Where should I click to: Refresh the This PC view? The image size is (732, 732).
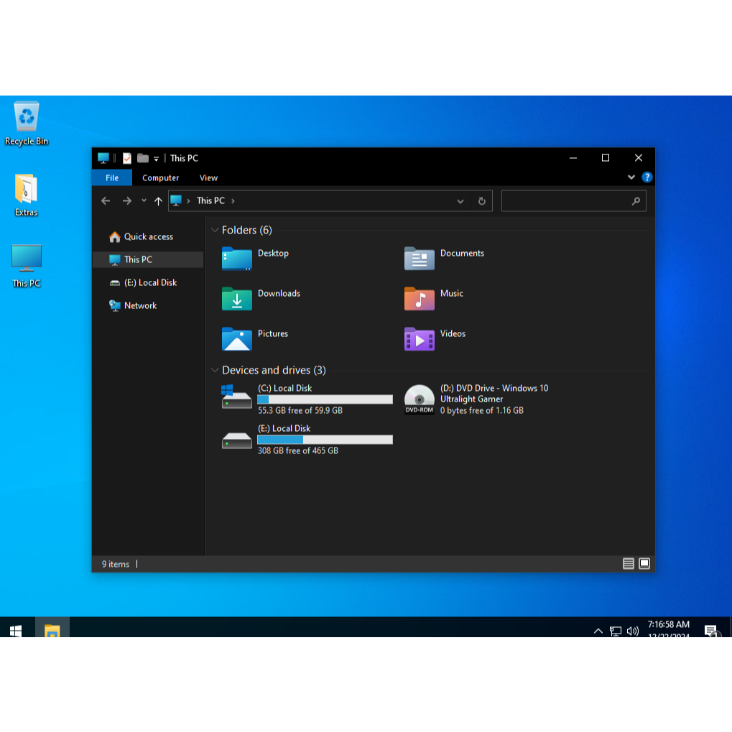(482, 201)
